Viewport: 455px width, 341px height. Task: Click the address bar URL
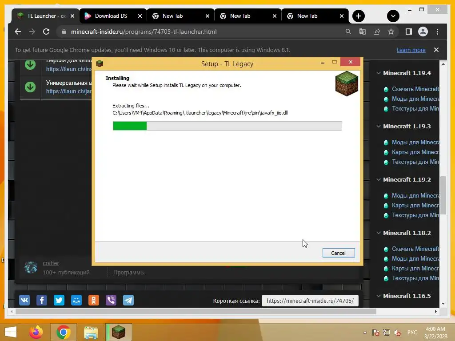[x=144, y=32]
